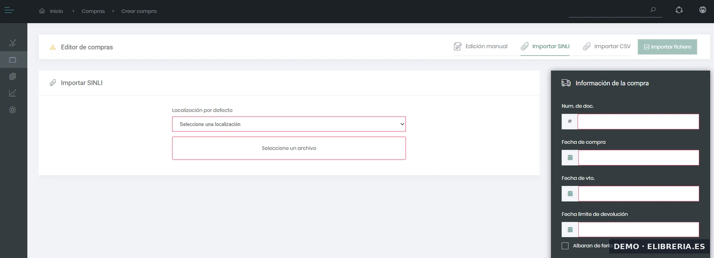
Task: Focus the Num. de doc. input field
Action: (x=638, y=122)
